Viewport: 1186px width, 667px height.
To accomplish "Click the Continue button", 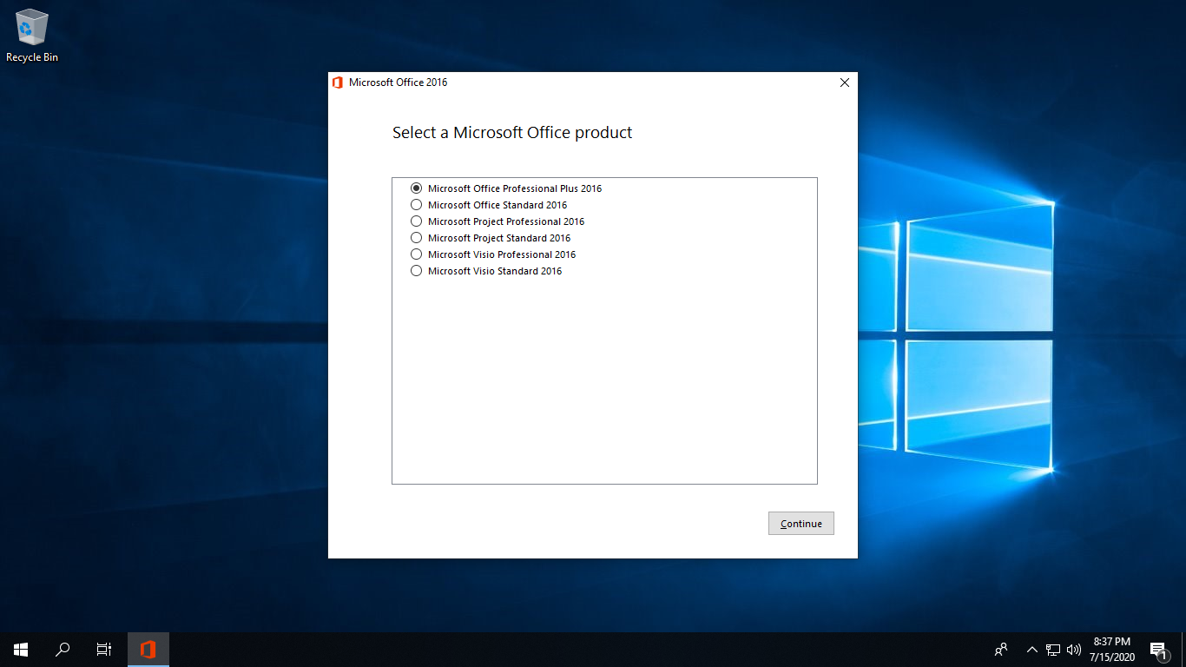I will (801, 524).
